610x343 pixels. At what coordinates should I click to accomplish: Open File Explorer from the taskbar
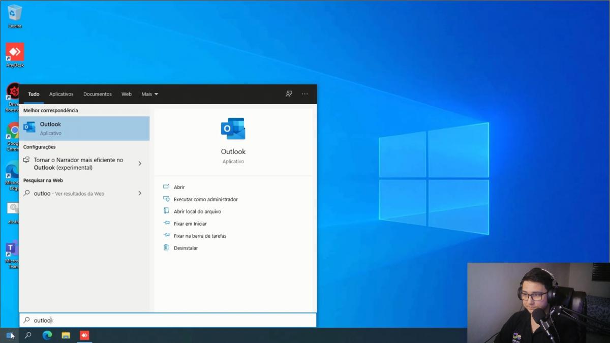(66, 335)
